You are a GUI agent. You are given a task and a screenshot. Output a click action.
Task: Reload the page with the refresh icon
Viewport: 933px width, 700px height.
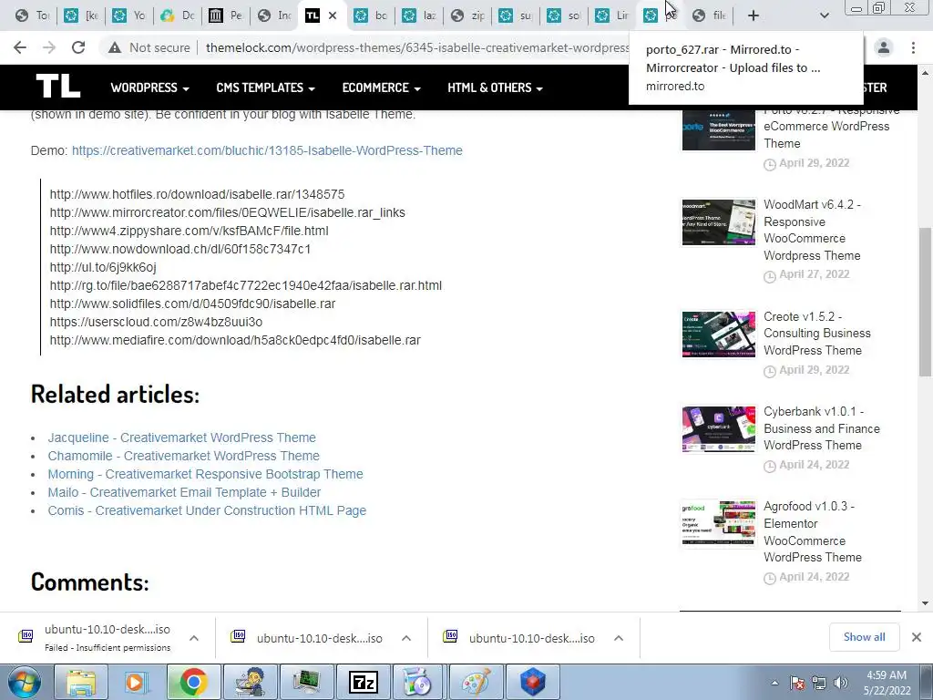point(78,47)
